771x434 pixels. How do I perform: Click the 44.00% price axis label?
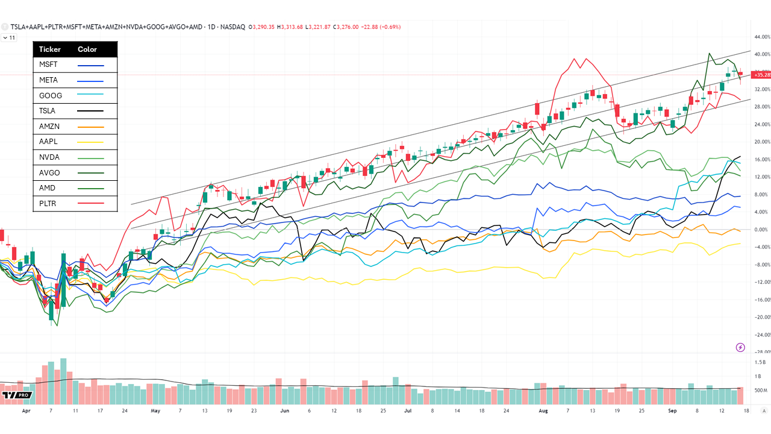coord(761,37)
